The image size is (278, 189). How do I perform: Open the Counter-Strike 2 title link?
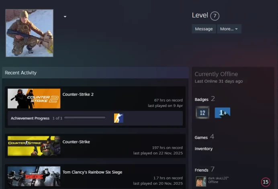(78, 94)
